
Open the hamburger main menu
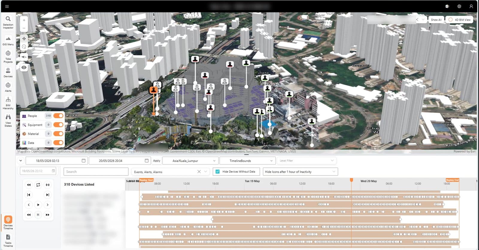point(7,6)
